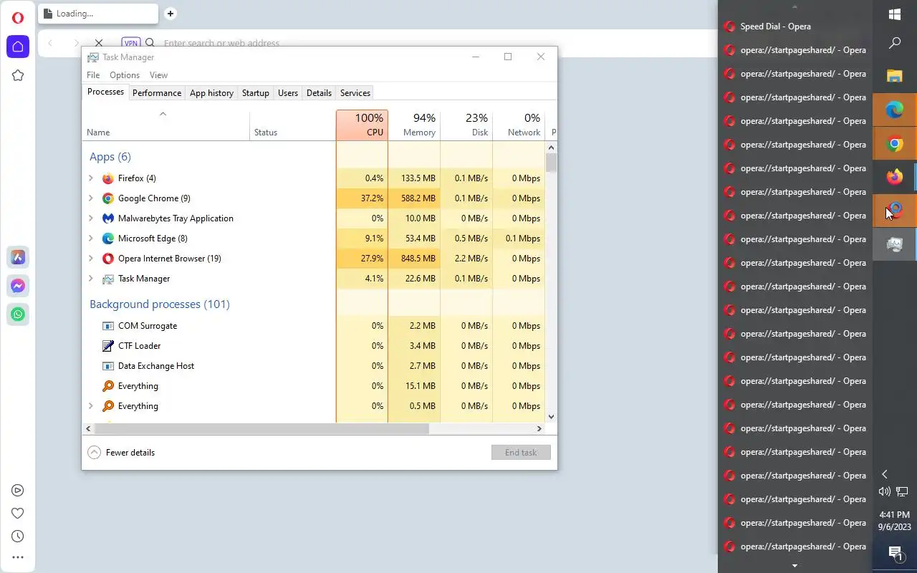The width and height of the screenshot is (917, 573).
Task: Open History clock icon in Opera sidebar
Action: point(18,536)
